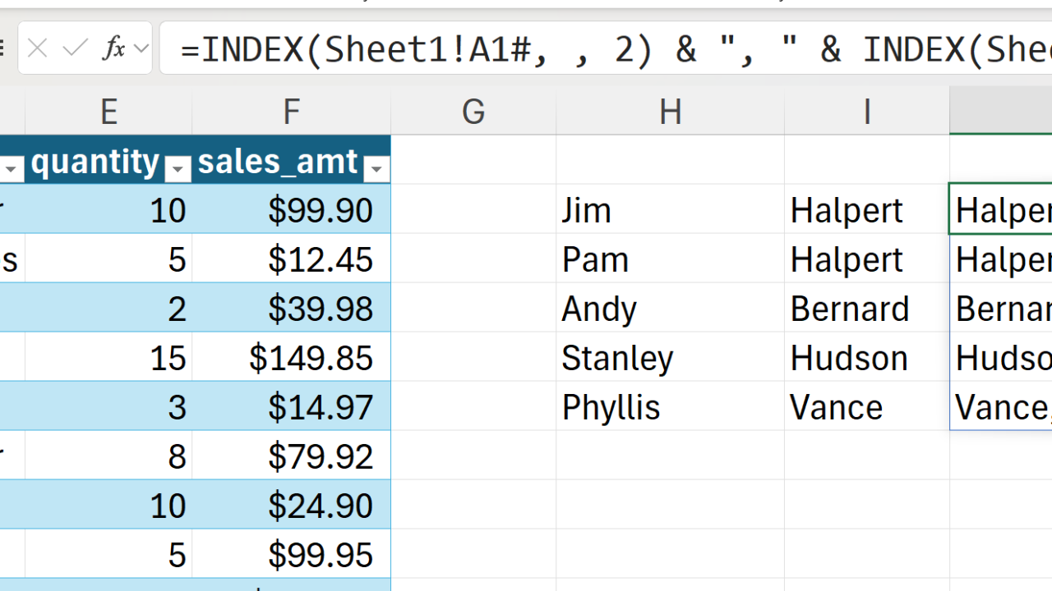Select the cell containing Stanley

point(670,358)
